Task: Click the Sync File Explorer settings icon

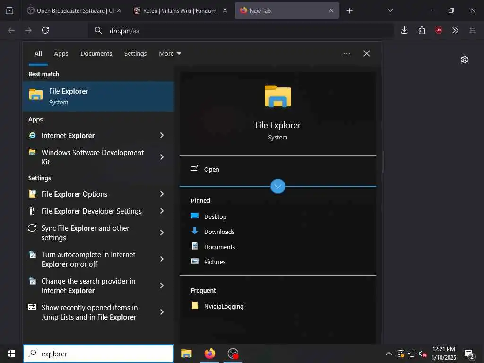Action: click(x=32, y=228)
